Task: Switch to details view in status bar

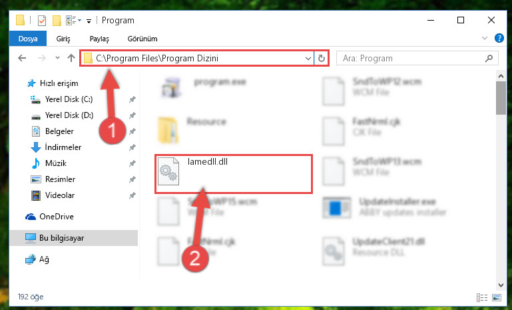Action: coord(482,297)
